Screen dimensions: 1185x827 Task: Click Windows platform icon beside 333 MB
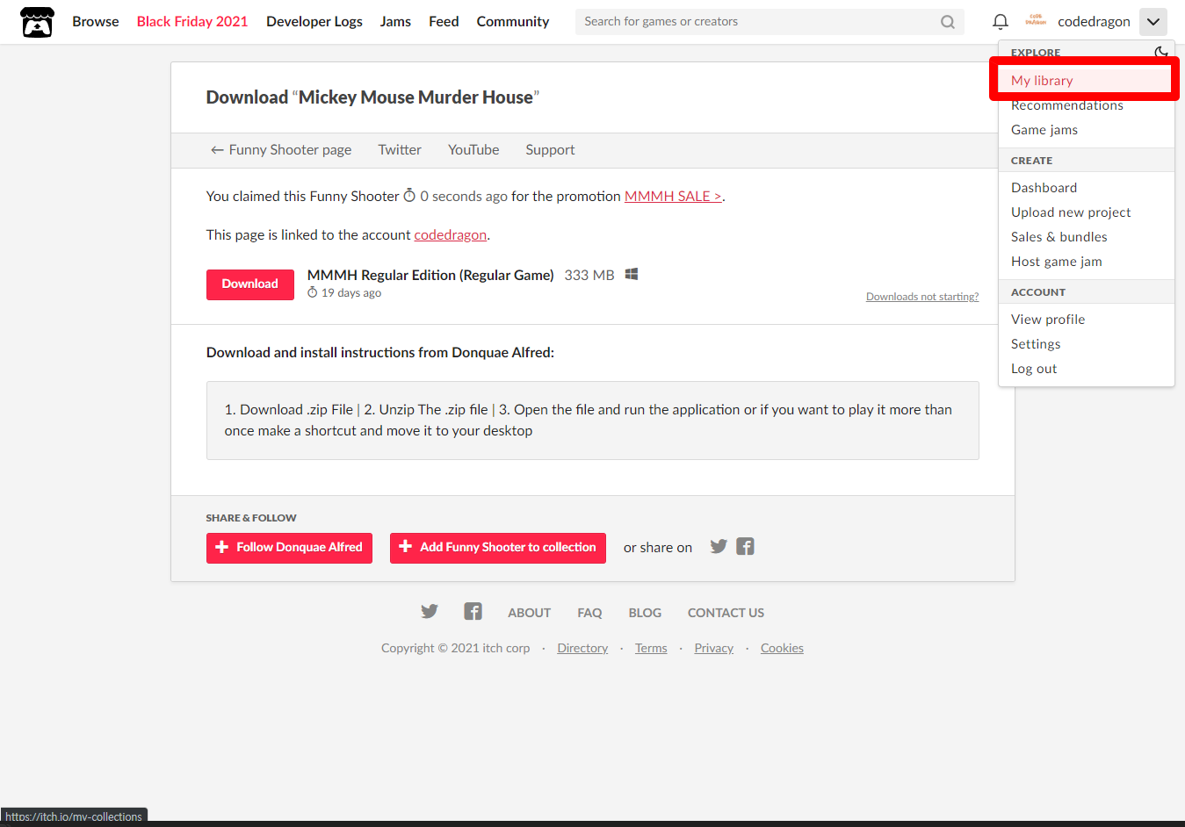tap(632, 275)
